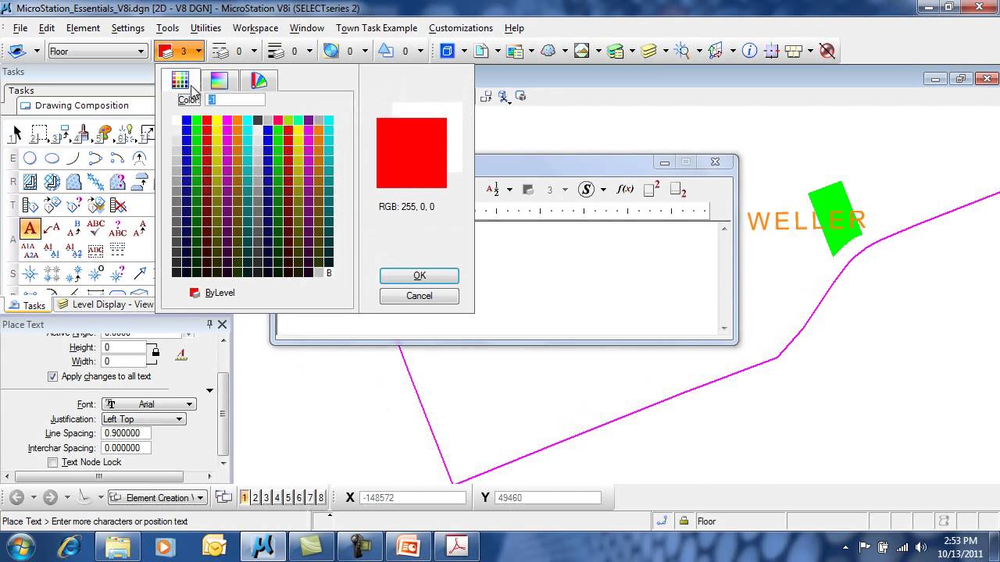Open the Workspace menu

(255, 28)
